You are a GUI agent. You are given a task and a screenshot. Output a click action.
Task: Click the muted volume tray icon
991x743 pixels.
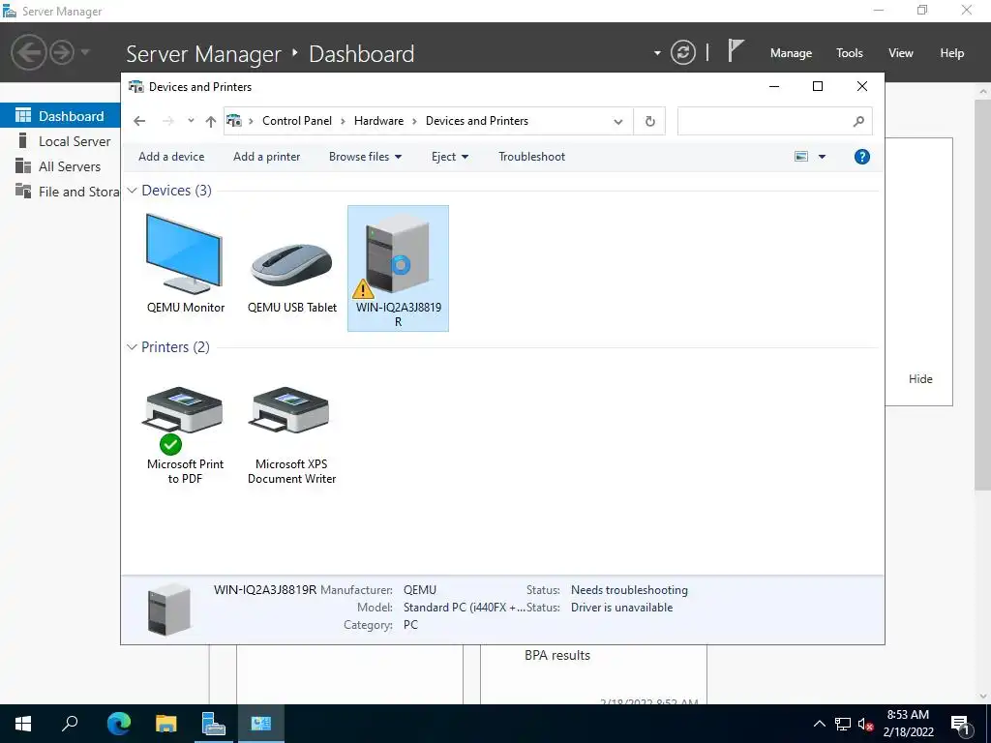coord(865,724)
